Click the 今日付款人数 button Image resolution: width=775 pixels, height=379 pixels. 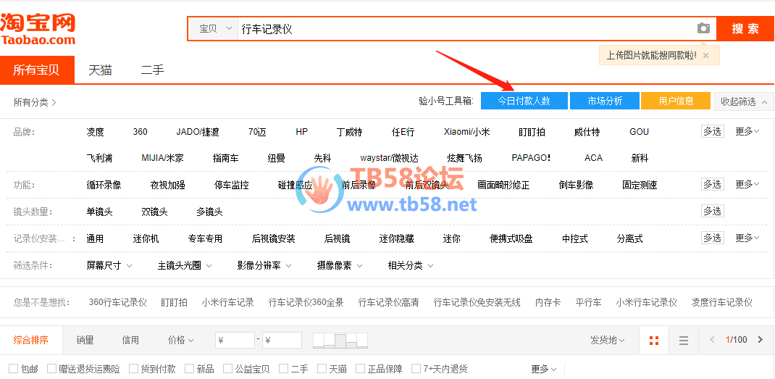point(524,101)
